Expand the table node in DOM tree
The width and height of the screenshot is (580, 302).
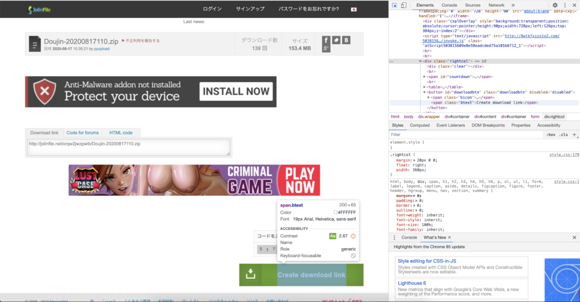click(424, 87)
